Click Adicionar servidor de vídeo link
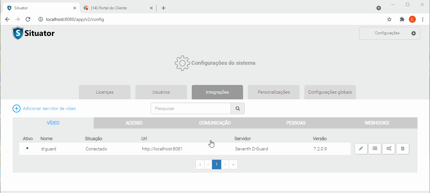 pyautogui.click(x=49, y=108)
